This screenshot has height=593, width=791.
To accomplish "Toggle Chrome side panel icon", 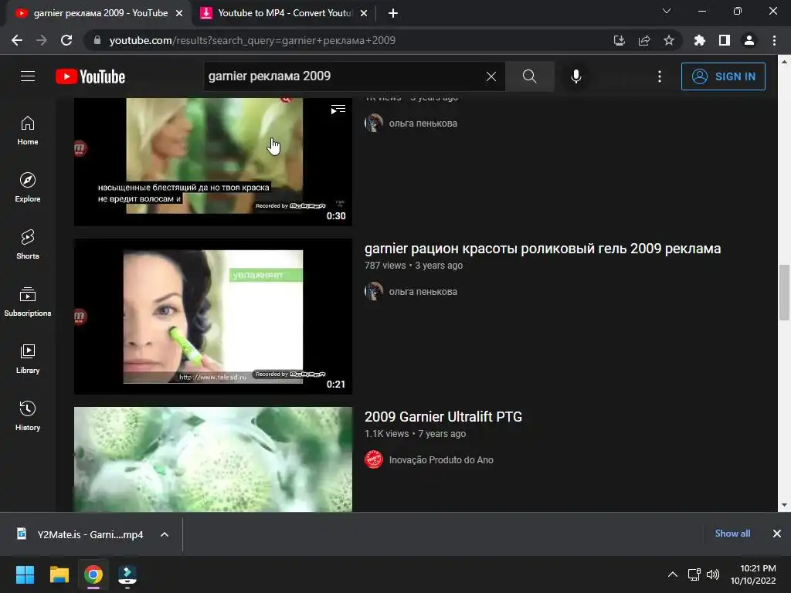I will click(x=725, y=40).
